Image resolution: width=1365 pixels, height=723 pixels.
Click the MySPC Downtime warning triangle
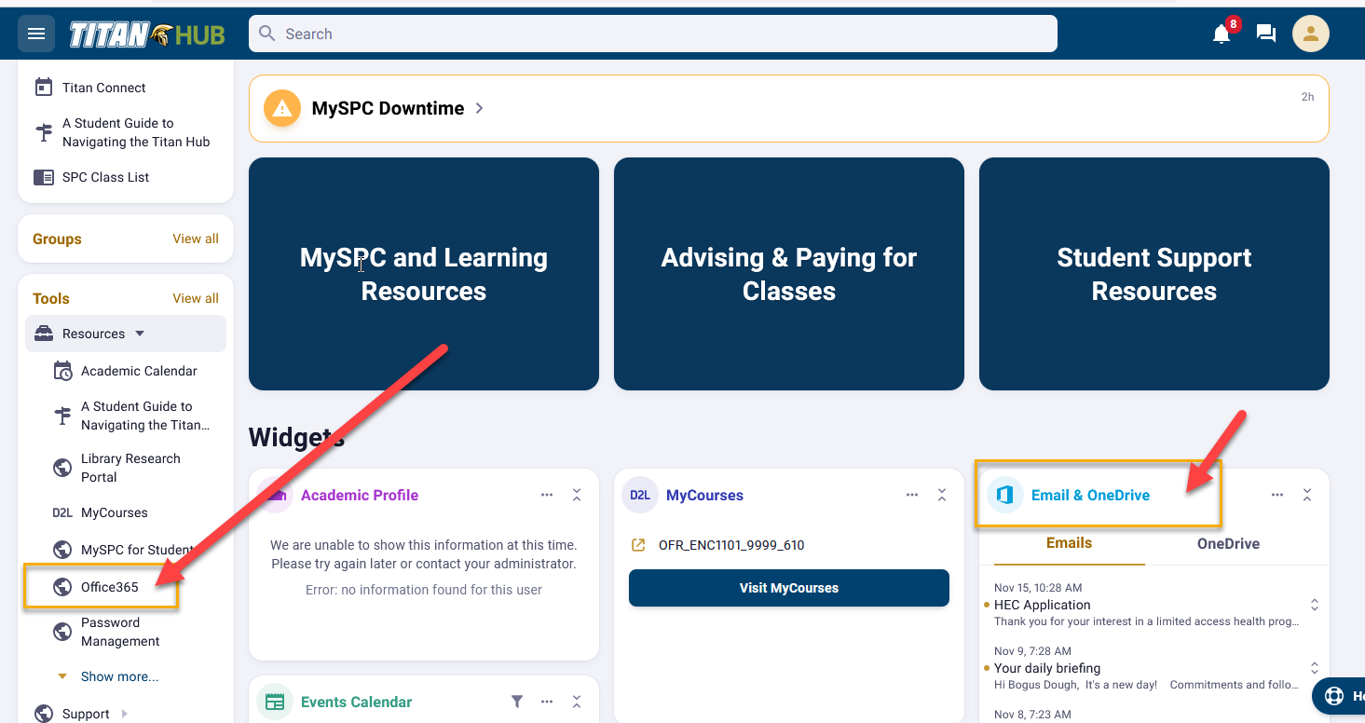[281, 107]
